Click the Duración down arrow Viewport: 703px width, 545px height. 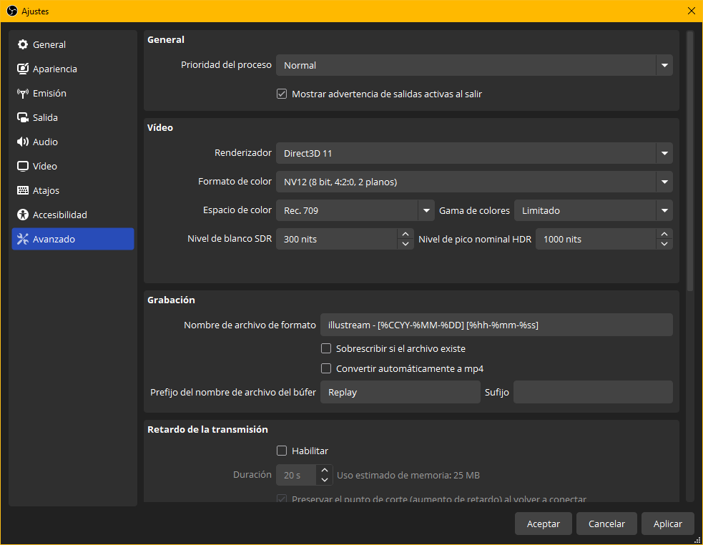tap(325, 480)
